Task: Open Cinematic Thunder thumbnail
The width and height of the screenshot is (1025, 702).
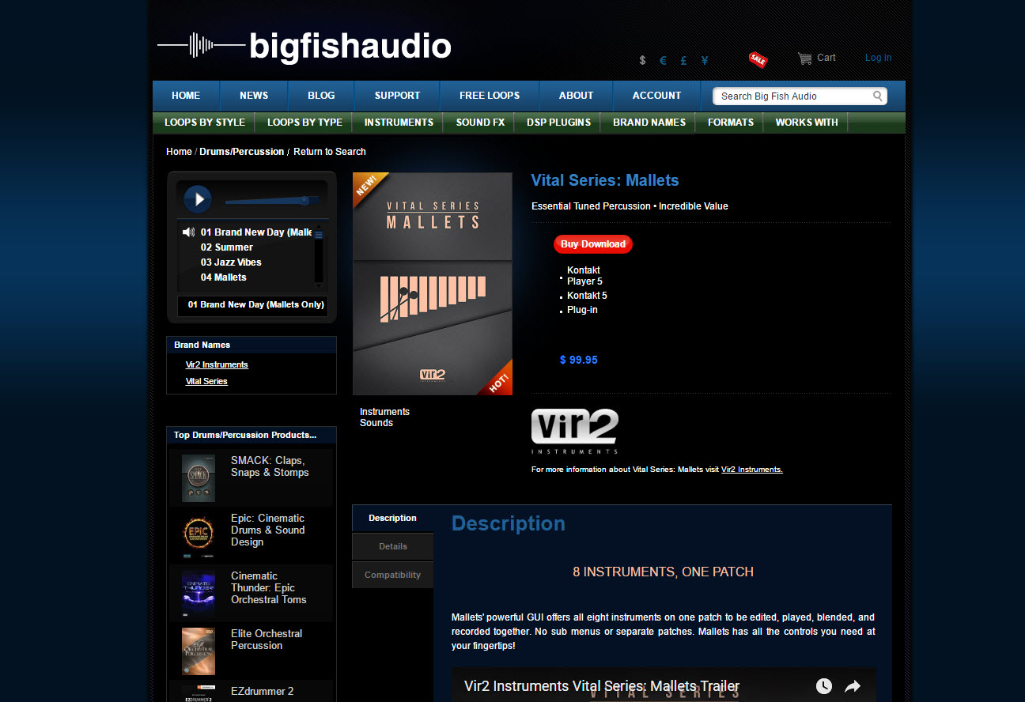Action: (x=198, y=594)
